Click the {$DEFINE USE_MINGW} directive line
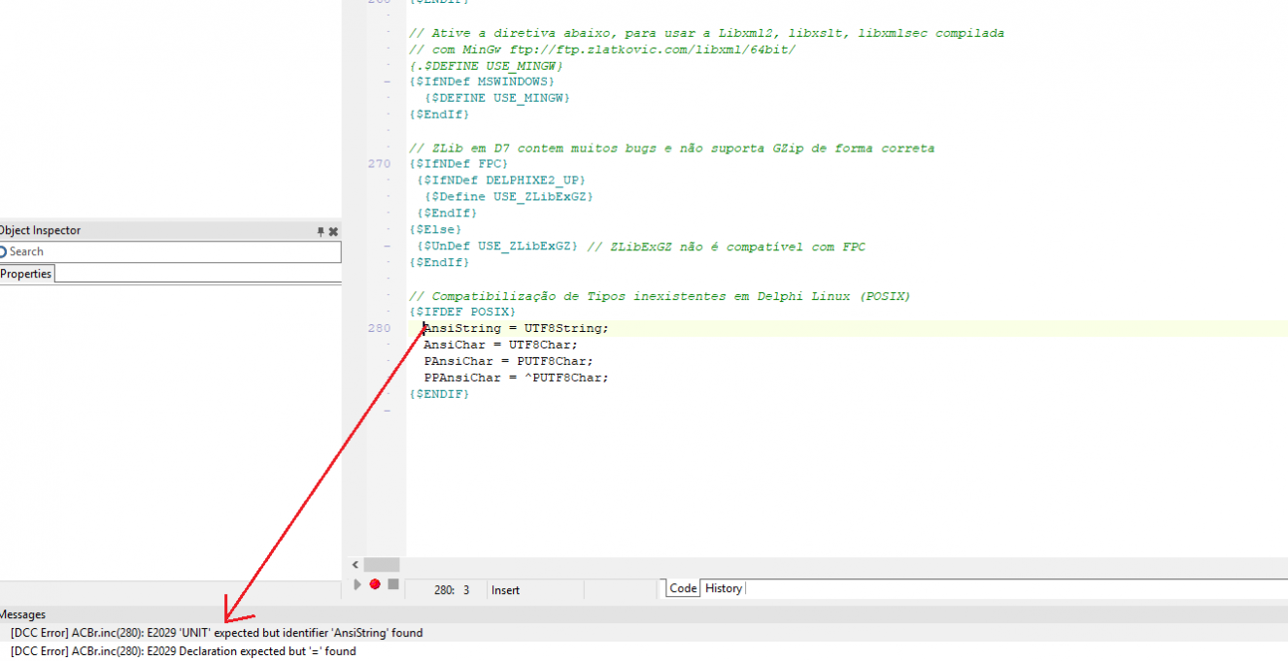Screen dimensions: 1288x661 click(496, 98)
